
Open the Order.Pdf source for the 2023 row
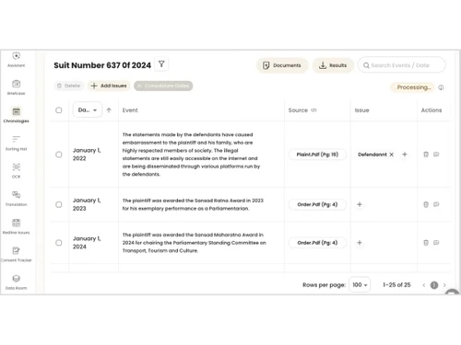[x=317, y=204]
